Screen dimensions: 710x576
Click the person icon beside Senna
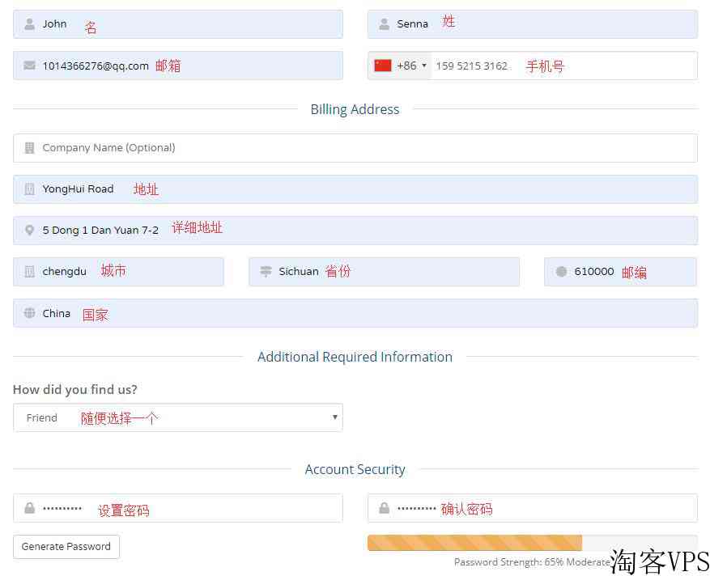[384, 24]
